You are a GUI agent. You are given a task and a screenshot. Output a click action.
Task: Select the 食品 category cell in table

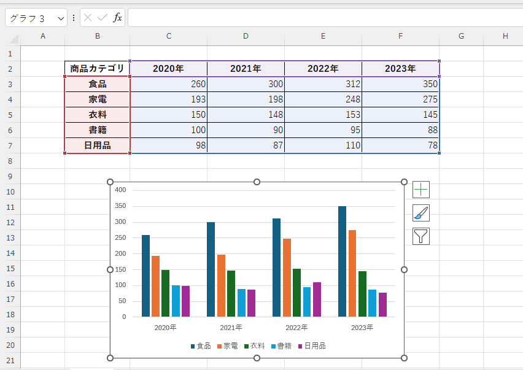point(98,84)
